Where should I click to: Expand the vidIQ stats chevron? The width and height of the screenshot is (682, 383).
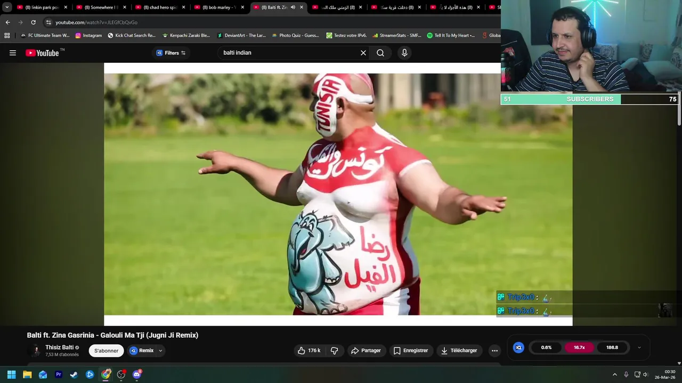[639, 347]
